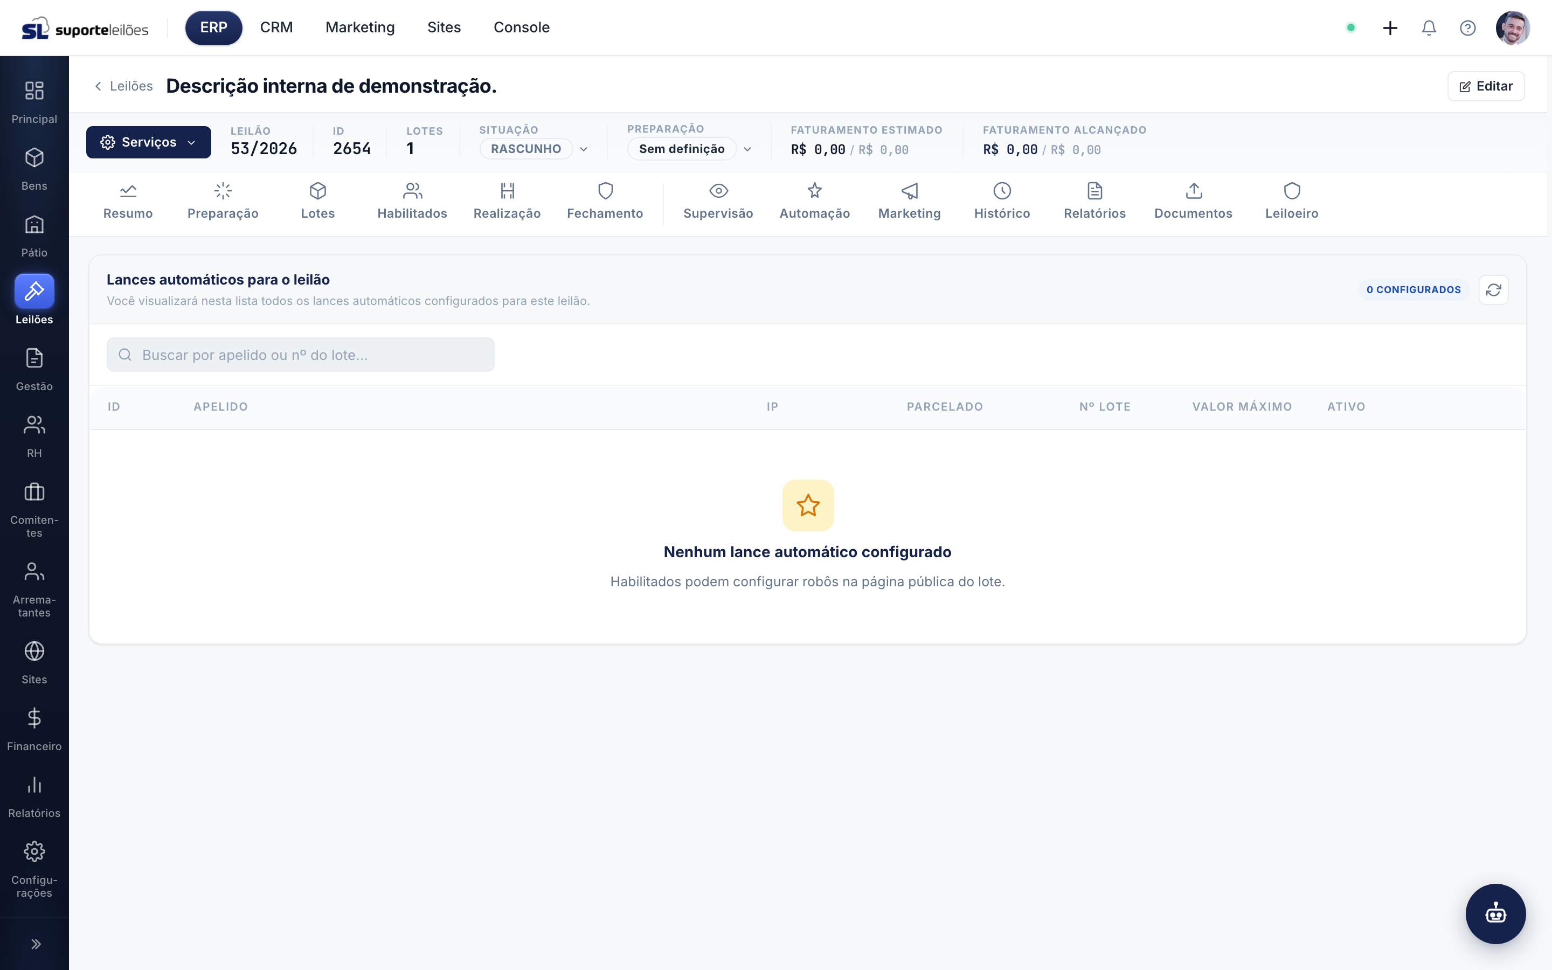Open the Automação tab
This screenshot has width=1552, height=970.
(814, 202)
